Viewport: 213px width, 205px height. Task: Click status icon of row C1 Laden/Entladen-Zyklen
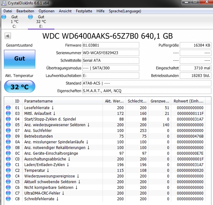(8, 165)
